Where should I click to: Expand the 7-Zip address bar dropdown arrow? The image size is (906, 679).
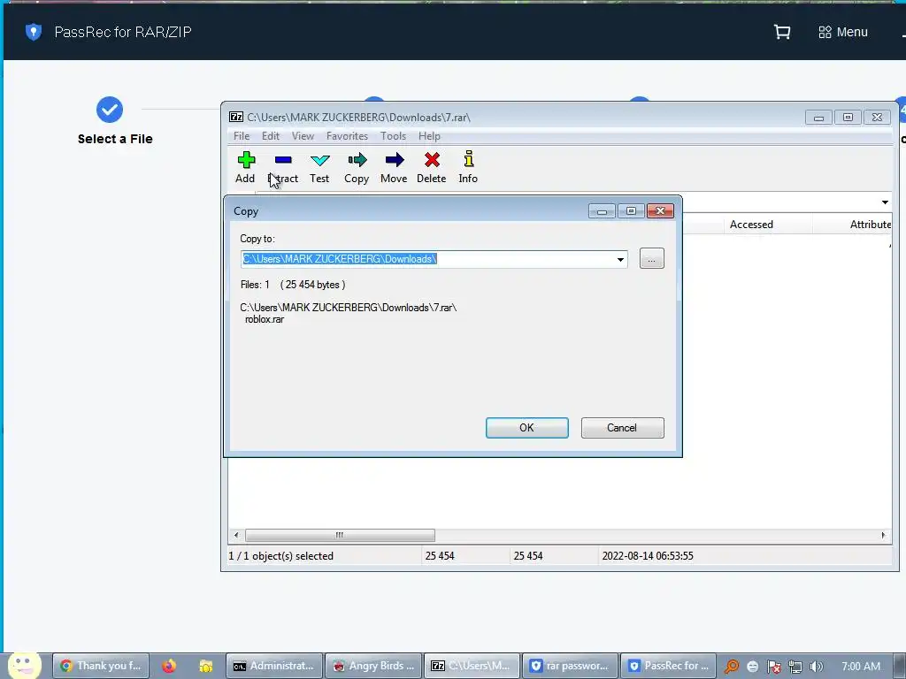tap(885, 202)
